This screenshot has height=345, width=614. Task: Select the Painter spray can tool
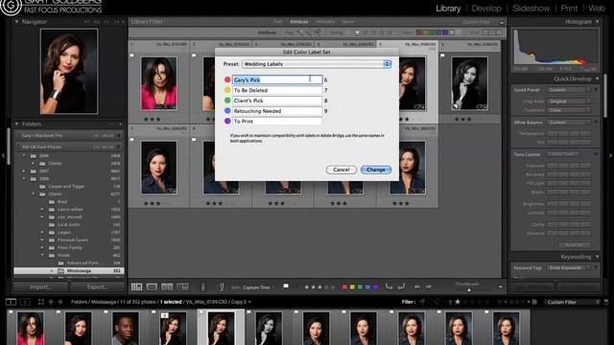pyautogui.click(x=202, y=287)
